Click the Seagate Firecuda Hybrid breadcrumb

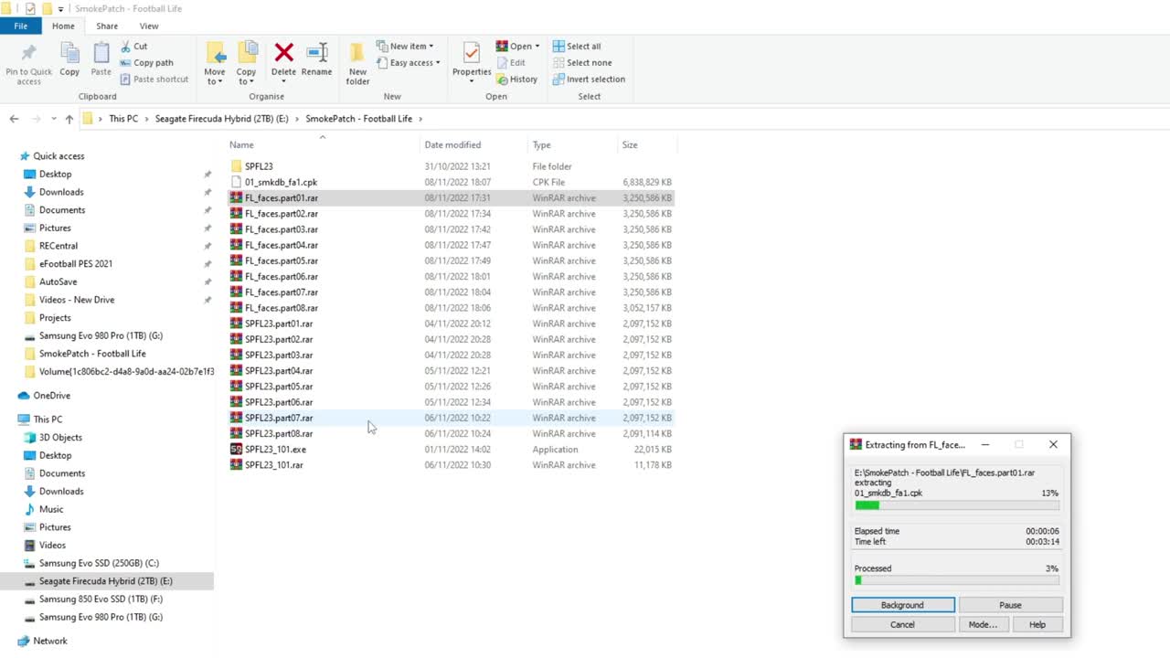tap(221, 119)
